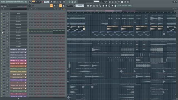Open the ADD menu

7,2
